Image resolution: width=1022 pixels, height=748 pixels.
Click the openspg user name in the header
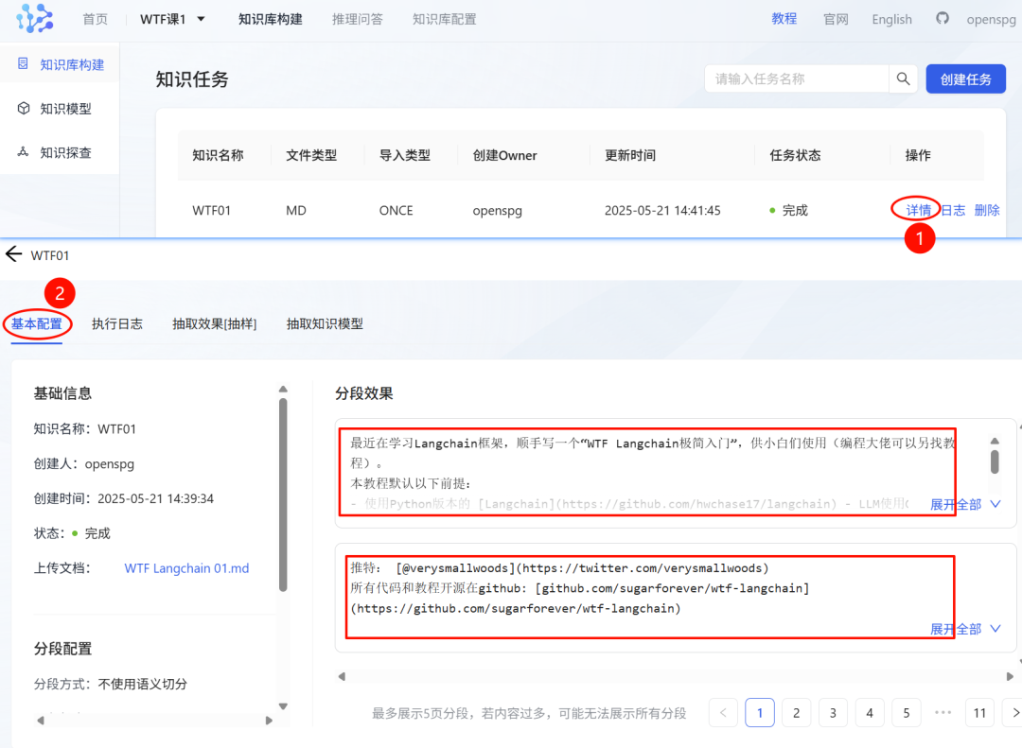click(991, 19)
